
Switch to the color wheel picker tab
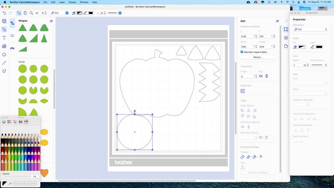click(x=4, y=122)
